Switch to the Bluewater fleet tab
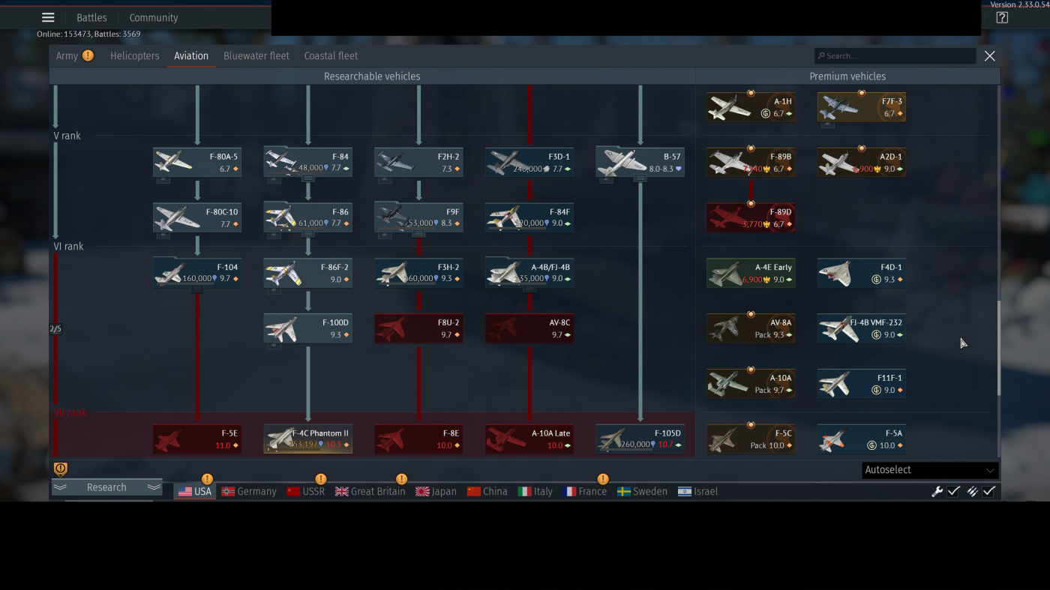The height and width of the screenshot is (590, 1050). [256, 55]
